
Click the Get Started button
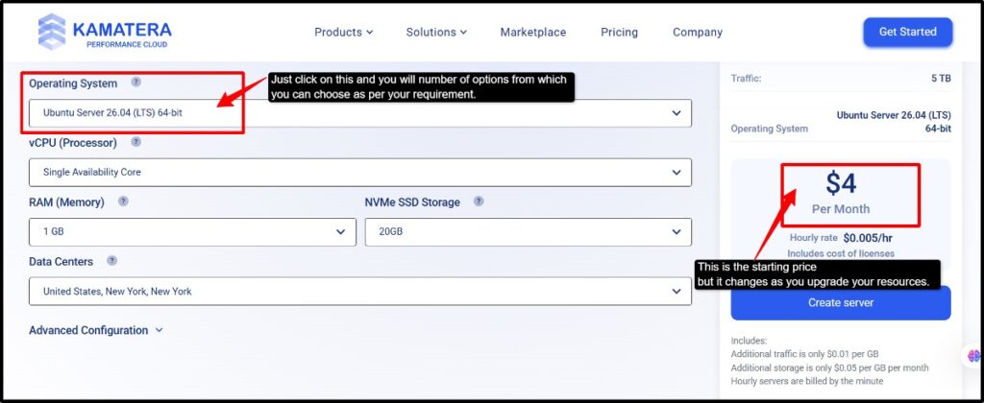click(x=907, y=32)
